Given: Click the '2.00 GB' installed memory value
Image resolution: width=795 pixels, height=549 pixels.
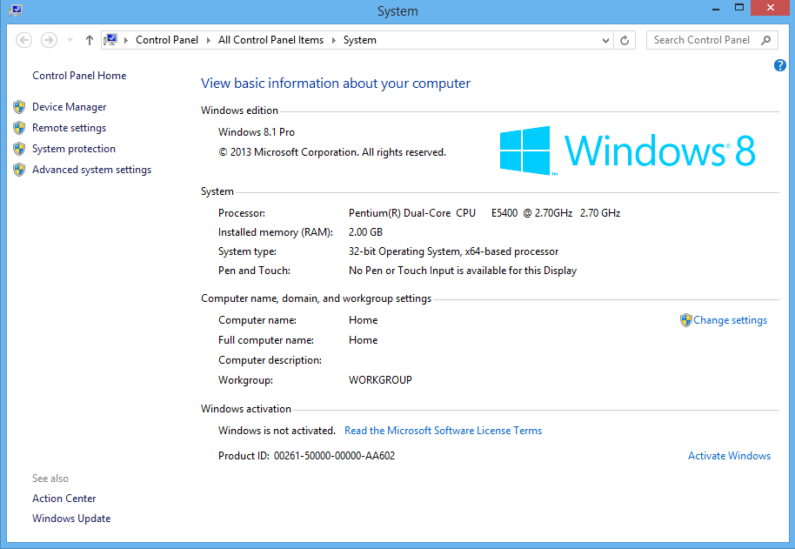Looking at the screenshot, I should point(365,232).
